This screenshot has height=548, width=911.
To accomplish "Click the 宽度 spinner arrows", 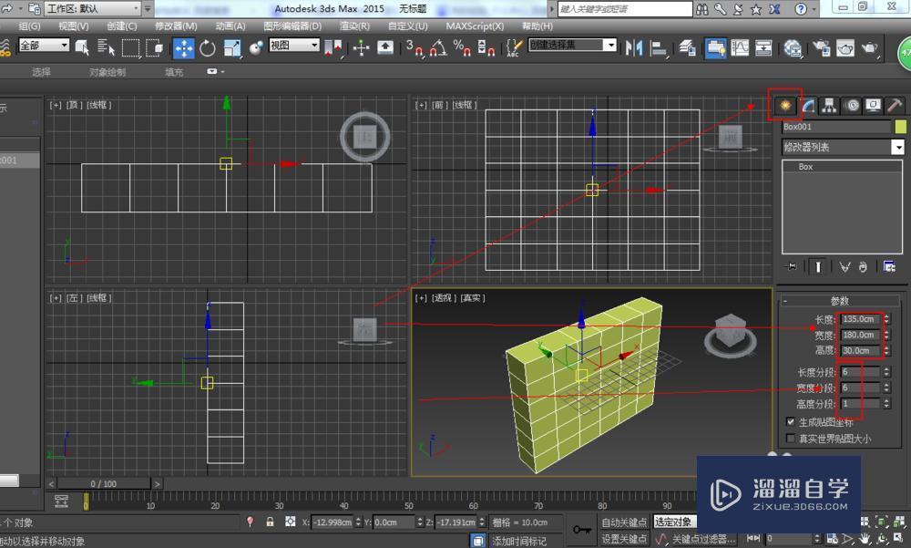I will [x=886, y=335].
